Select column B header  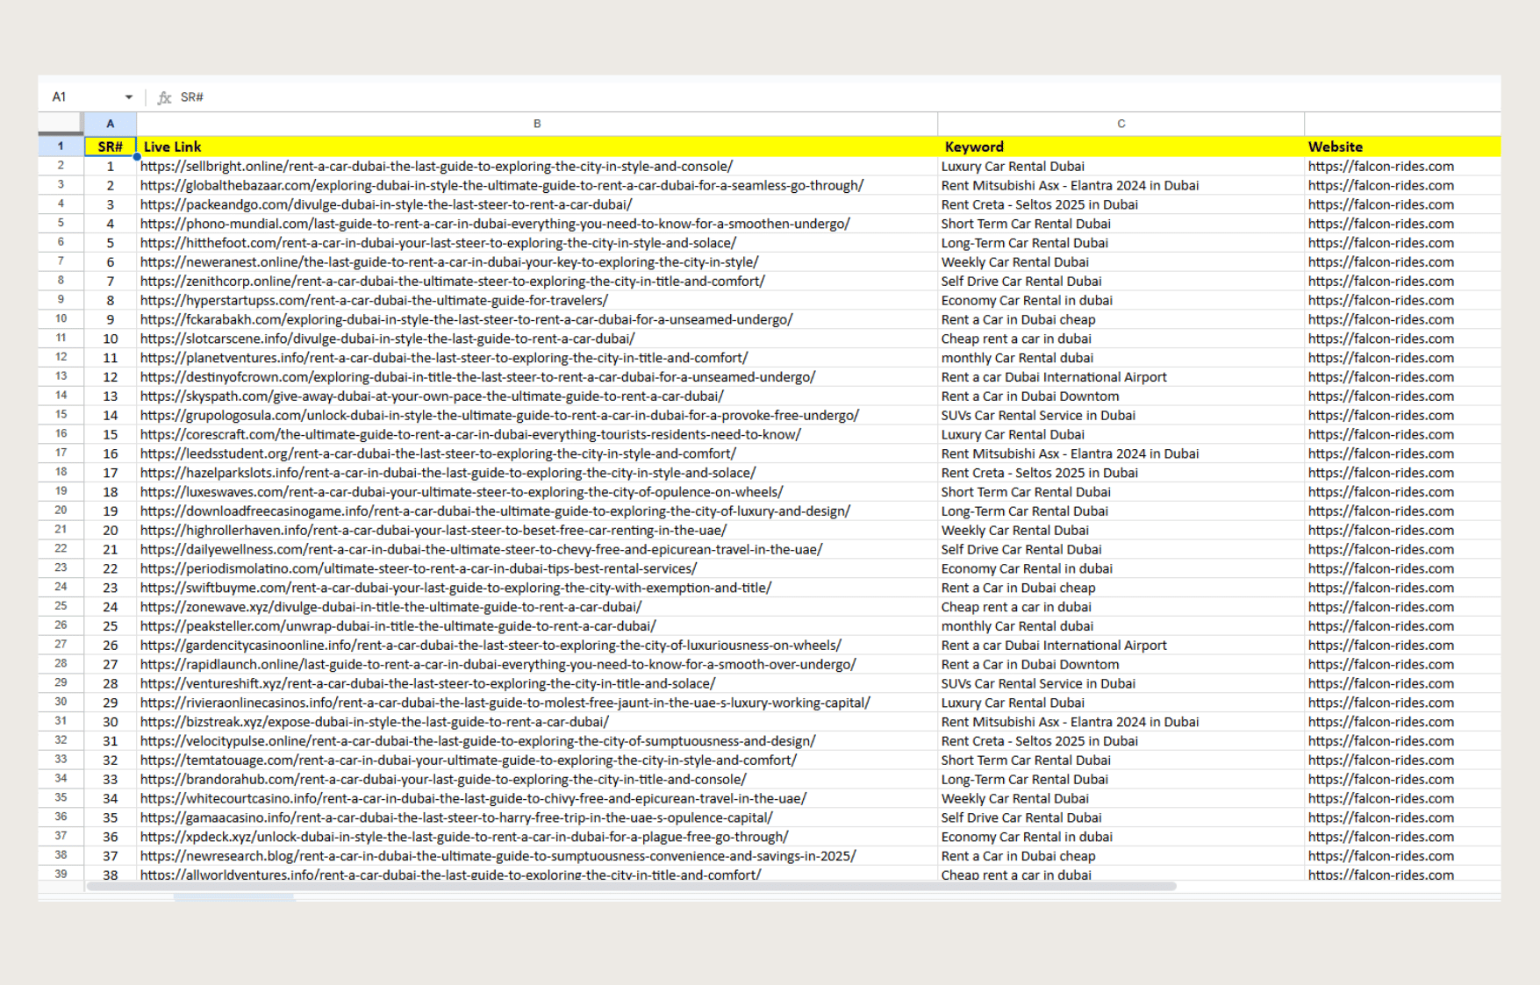coord(536,124)
